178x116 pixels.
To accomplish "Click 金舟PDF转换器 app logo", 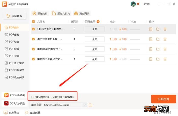I will pos(4,4).
